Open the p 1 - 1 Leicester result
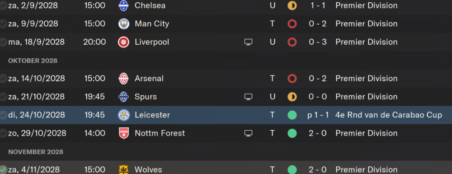452x174 pixels. point(318,115)
